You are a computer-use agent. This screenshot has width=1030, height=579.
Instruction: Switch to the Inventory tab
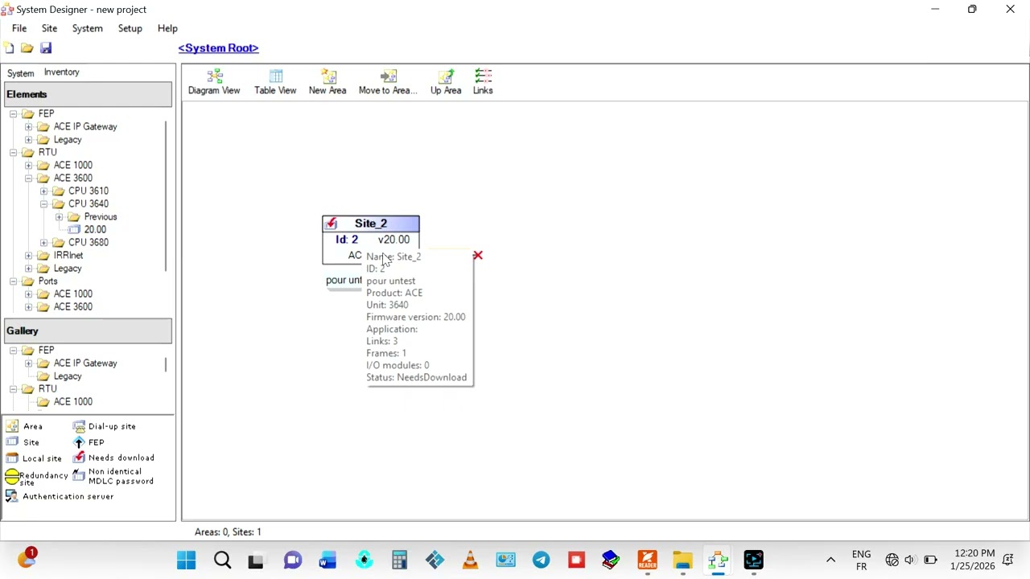(x=62, y=72)
